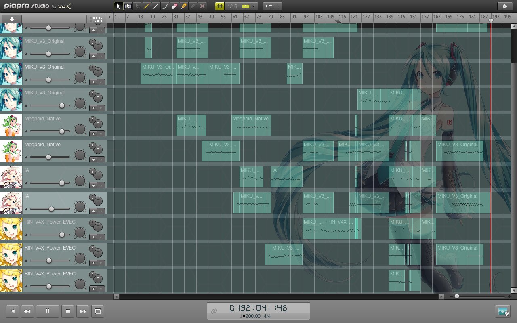Solo the upper IA track

(92, 172)
